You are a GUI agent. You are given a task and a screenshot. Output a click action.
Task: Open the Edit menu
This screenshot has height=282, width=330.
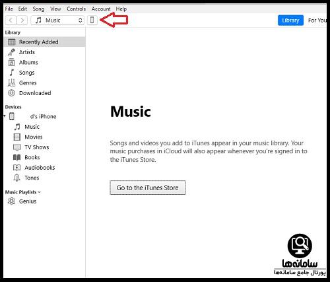pyautogui.click(x=22, y=9)
